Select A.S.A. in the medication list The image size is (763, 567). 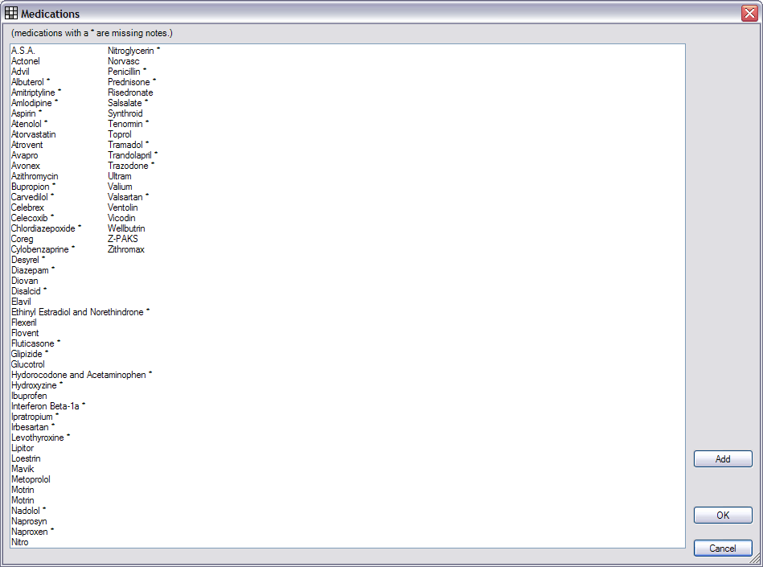click(23, 51)
